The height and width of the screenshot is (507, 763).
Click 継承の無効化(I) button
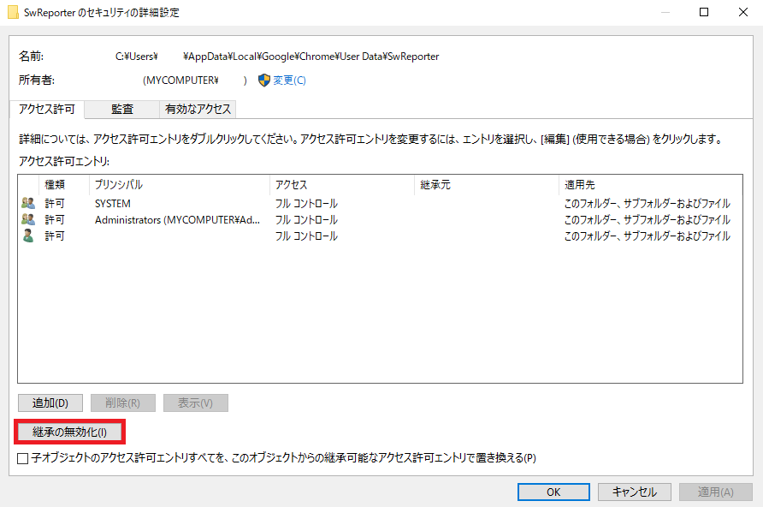69,432
